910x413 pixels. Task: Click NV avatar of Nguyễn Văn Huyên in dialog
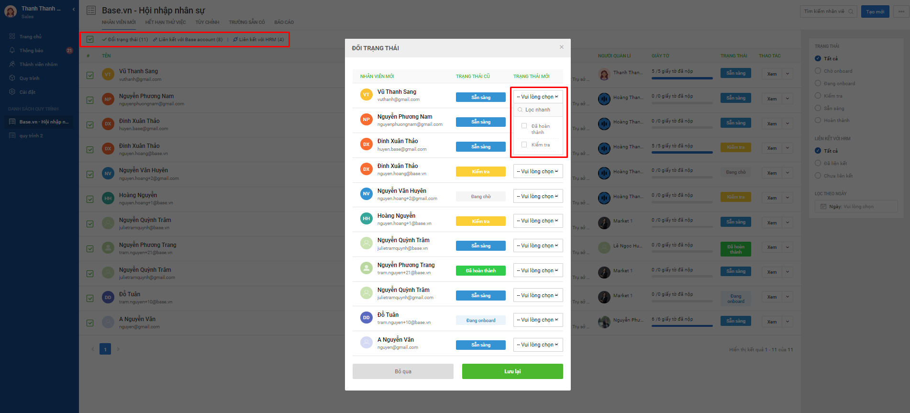point(366,194)
